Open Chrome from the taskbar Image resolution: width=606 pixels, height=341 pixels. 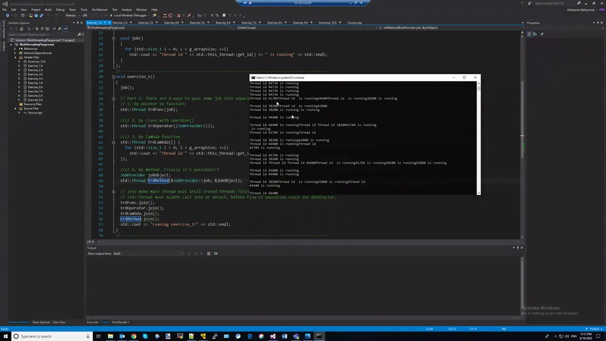tap(134, 336)
